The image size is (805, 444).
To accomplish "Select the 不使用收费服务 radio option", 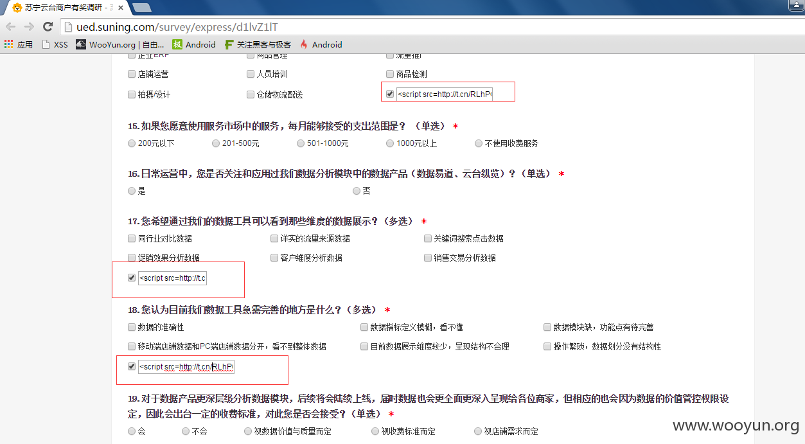I will pos(479,143).
